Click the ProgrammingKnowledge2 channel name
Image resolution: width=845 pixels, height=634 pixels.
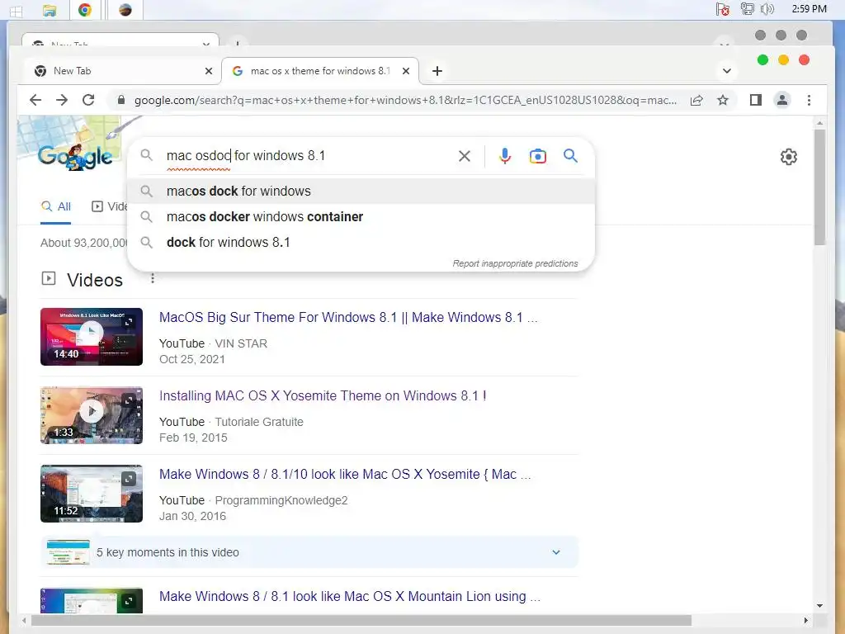pyautogui.click(x=281, y=500)
